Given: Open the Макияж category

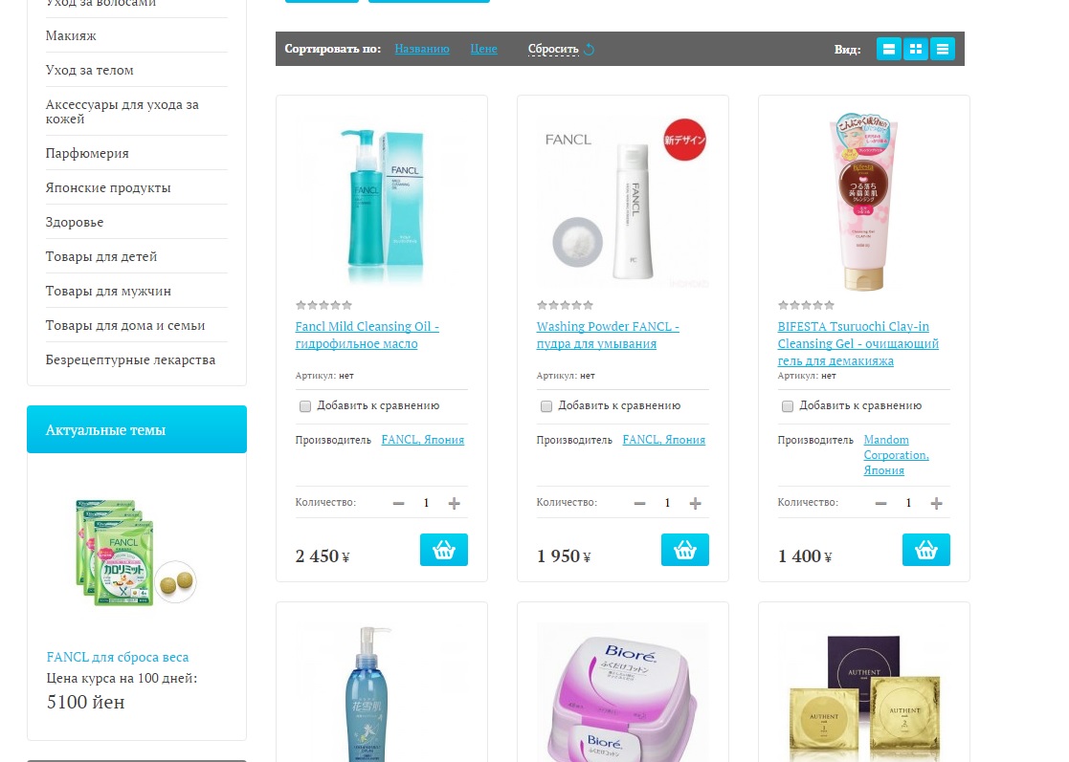Looking at the screenshot, I should point(71,35).
